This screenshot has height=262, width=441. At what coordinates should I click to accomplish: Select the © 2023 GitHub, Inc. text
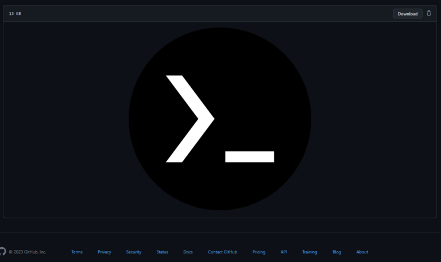pyautogui.click(x=28, y=252)
